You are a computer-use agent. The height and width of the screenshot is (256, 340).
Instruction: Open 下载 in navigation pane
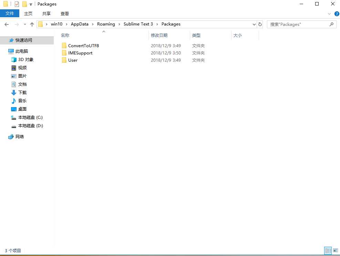click(x=22, y=92)
